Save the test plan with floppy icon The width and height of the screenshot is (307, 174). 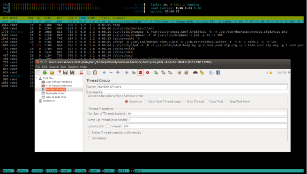(x=66, y=72)
